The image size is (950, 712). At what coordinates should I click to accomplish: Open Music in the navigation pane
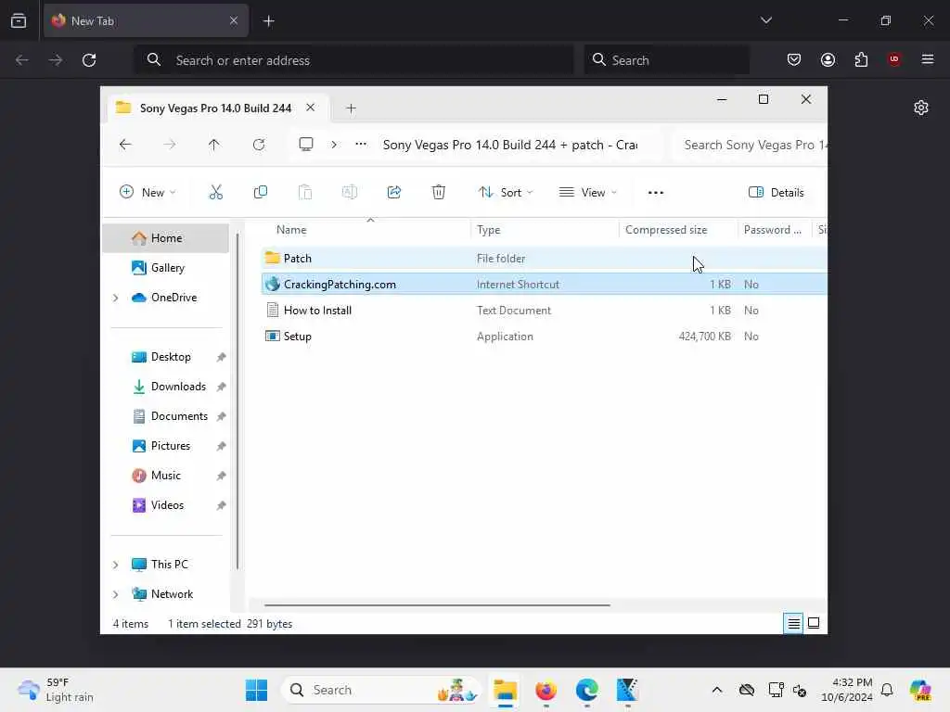[x=165, y=476]
